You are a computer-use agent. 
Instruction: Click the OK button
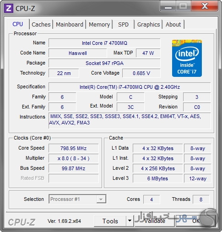[196, 221]
